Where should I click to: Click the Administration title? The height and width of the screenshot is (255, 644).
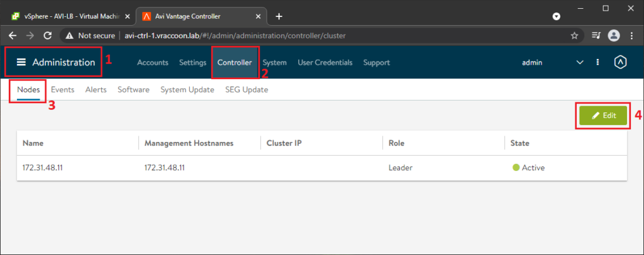tap(64, 62)
